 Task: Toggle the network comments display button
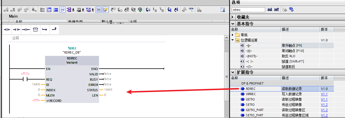click(x=63, y=10)
